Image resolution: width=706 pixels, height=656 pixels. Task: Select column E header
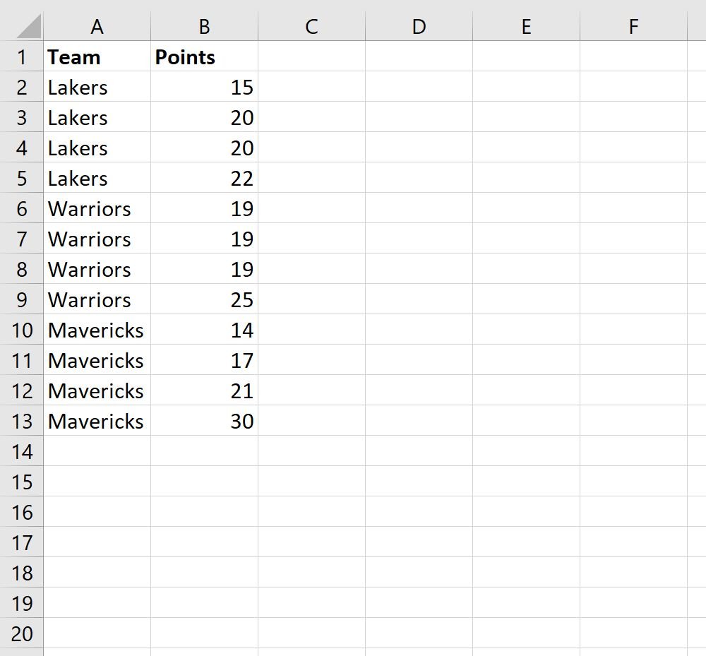pos(527,27)
